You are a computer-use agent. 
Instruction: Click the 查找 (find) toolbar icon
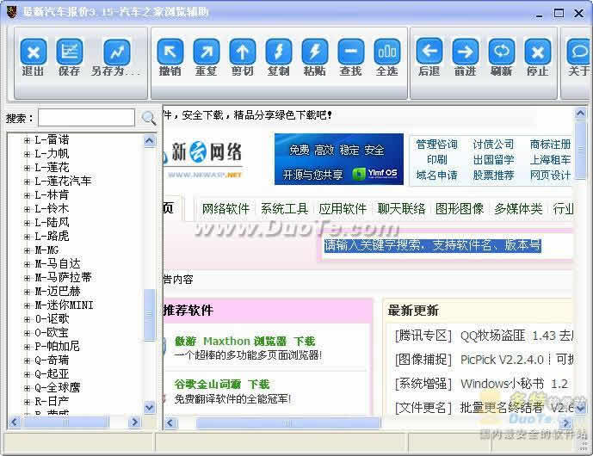[x=351, y=52]
